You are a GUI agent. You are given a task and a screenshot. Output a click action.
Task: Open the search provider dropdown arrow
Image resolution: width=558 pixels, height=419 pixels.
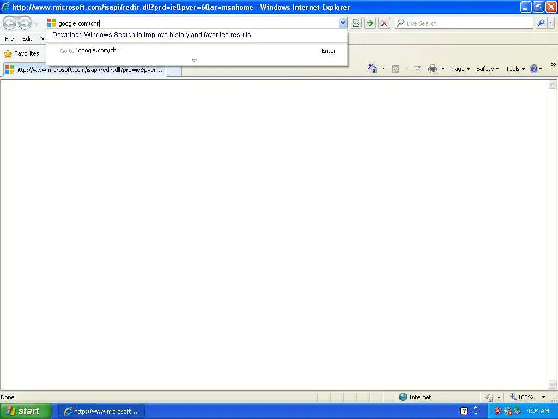[x=551, y=23]
